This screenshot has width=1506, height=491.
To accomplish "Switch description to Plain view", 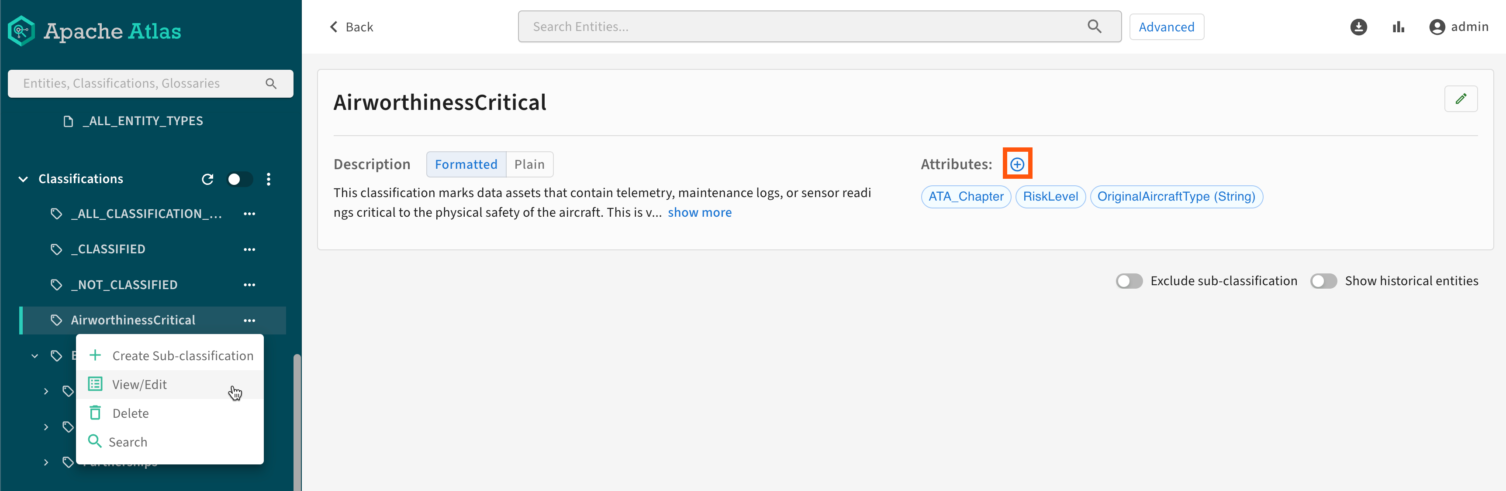I will pos(529,165).
